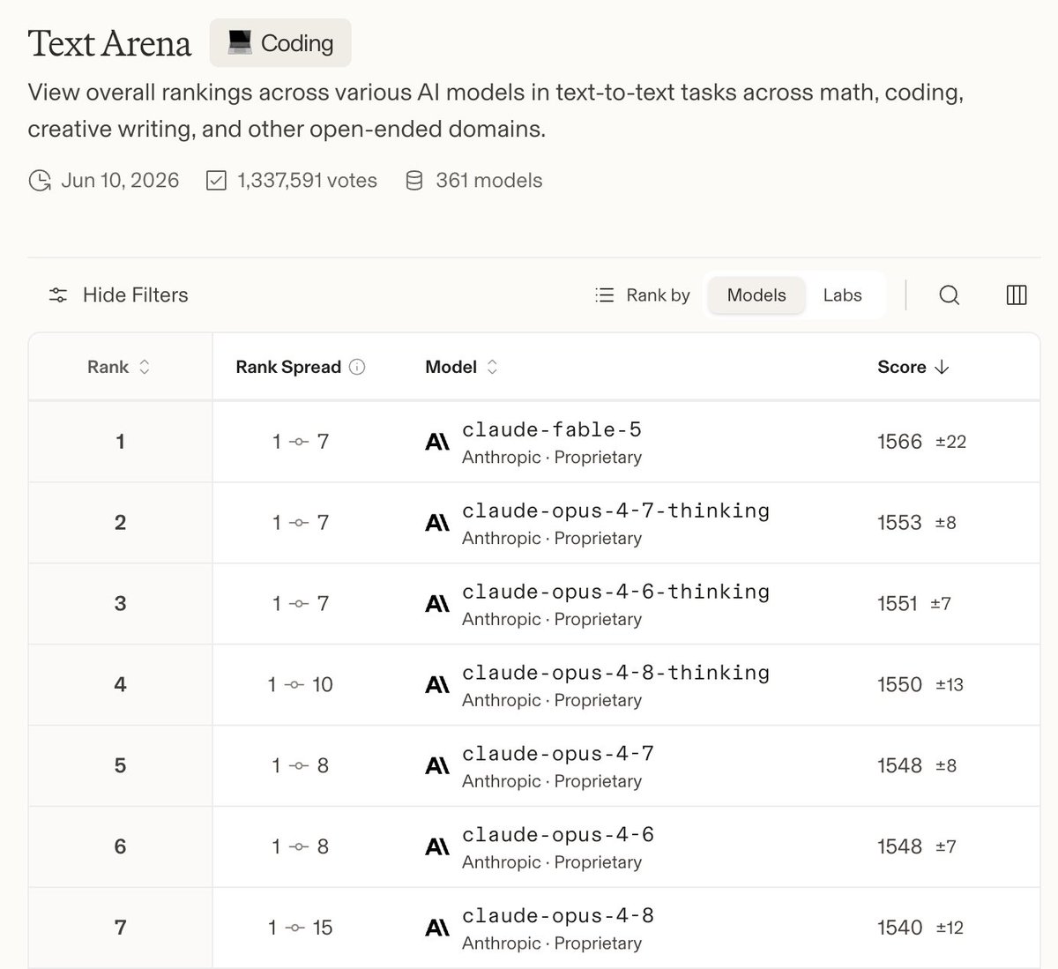Open the claude-opus-4-8 model entry
The height and width of the screenshot is (969, 1058).
pos(558,915)
